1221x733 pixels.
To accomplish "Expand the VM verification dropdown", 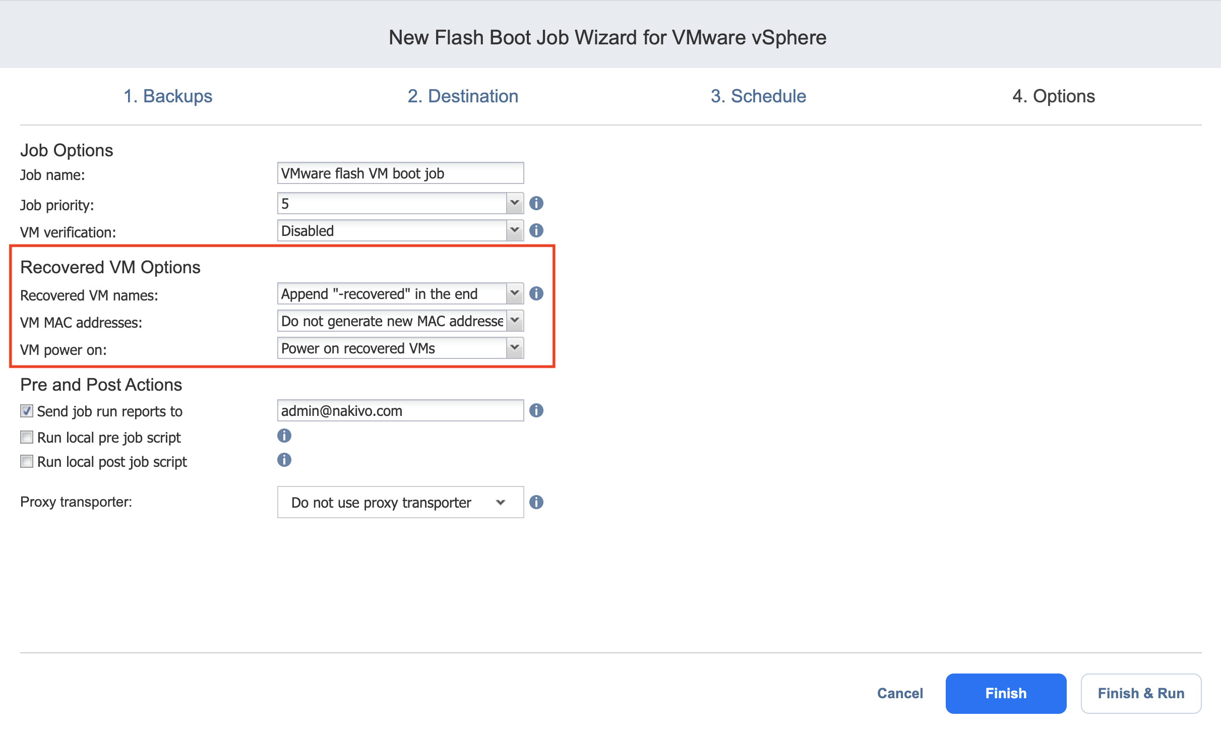I will [x=514, y=230].
